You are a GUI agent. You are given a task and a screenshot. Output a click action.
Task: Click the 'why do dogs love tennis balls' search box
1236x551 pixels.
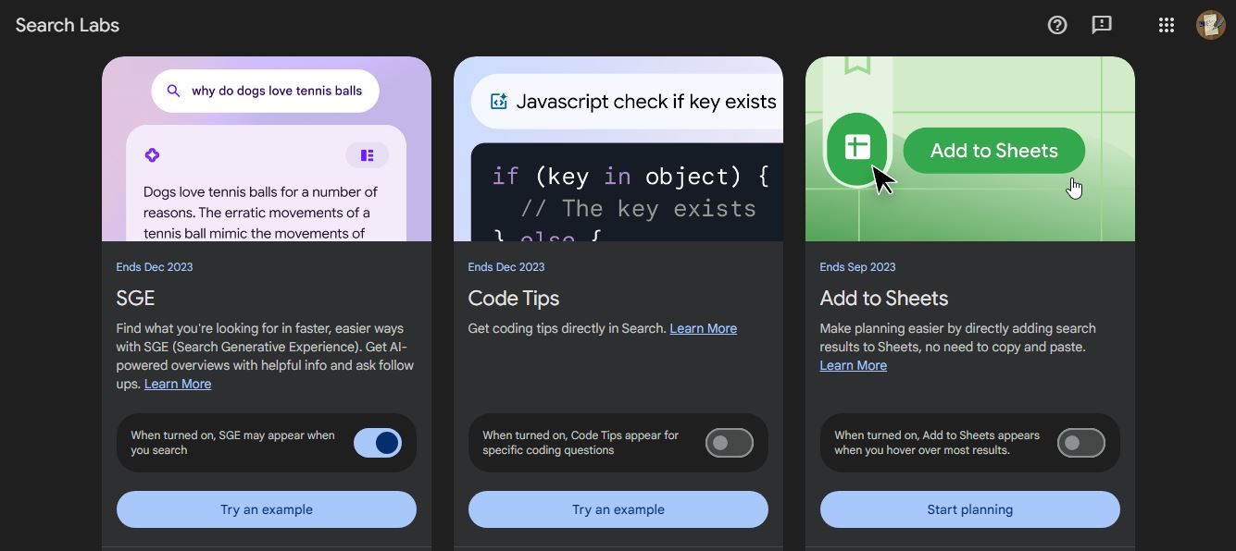tap(266, 91)
